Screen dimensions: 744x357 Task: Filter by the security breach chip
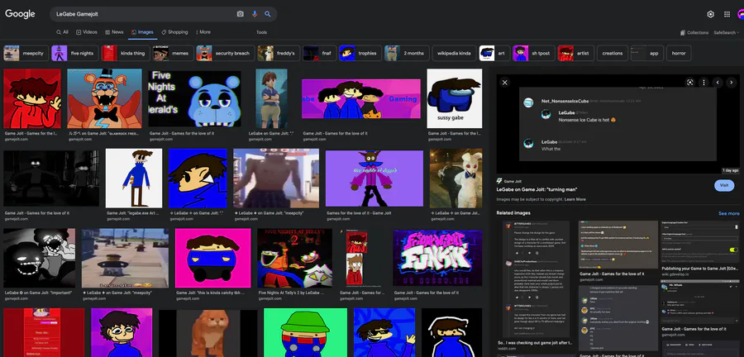pyautogui.click(x=226, y=53)
